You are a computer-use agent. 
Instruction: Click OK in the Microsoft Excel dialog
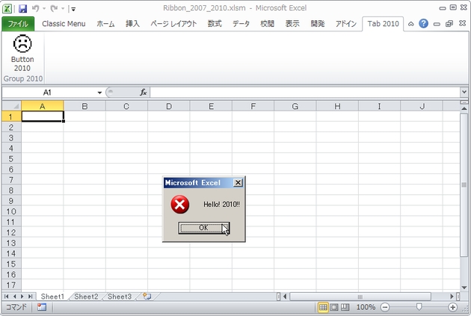[x=203, y=228]
